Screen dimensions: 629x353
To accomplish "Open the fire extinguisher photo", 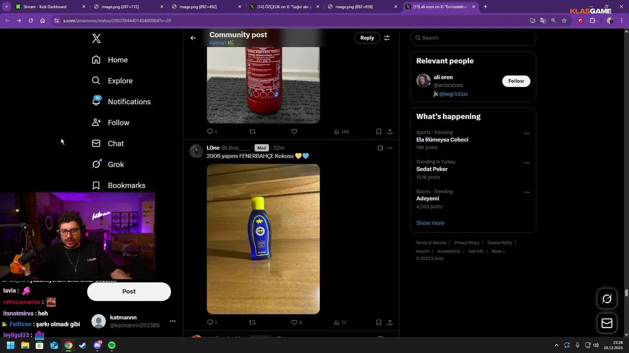I will pyautogui.click(x=263, y=85).
